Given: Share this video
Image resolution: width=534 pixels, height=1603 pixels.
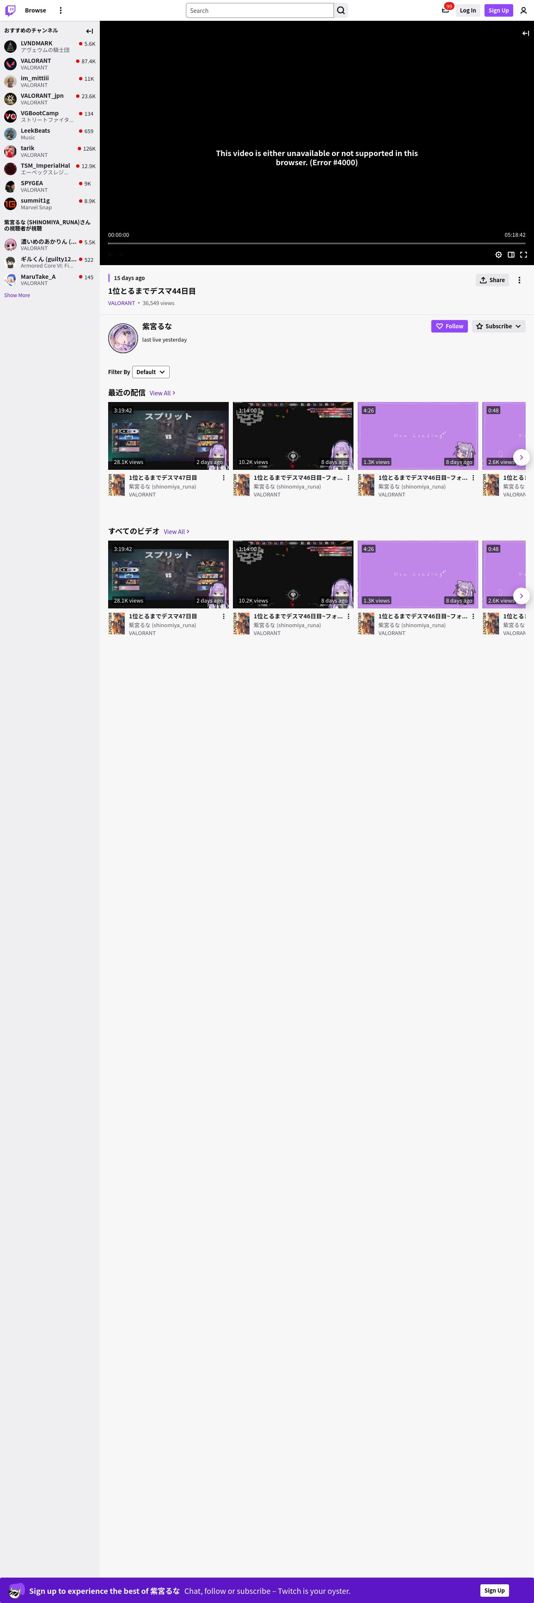Looking at the screenshot, I should [x=492, y=280].
